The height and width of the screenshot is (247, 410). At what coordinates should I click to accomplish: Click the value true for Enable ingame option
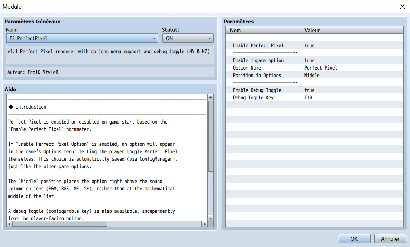309,60
